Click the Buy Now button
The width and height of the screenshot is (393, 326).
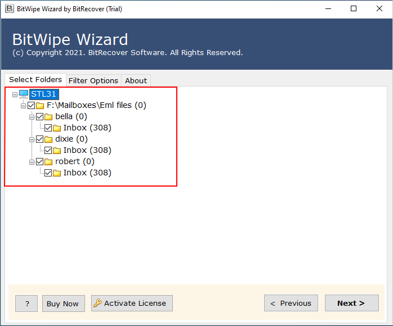pos(64,304)
